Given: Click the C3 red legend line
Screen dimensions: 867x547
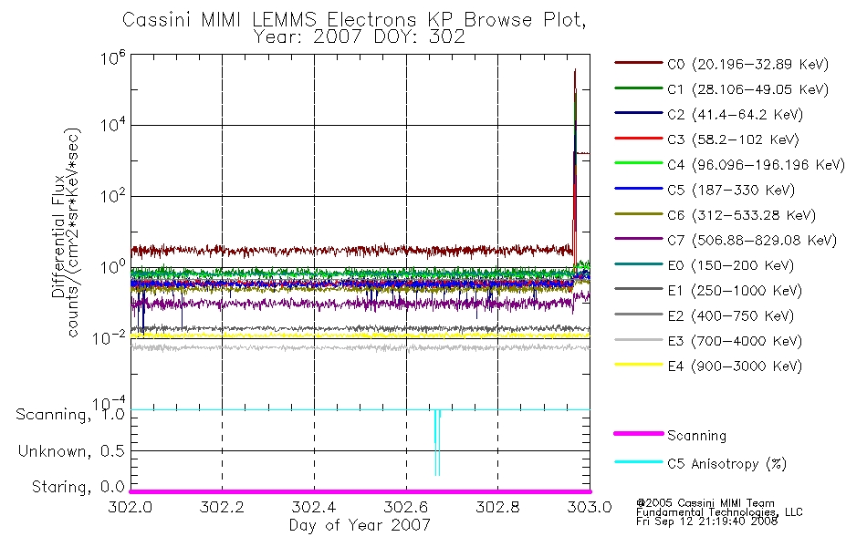Looking at the screenshot, I should [638, 139].
